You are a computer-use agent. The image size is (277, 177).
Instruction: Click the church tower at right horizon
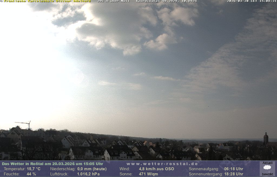coord(266,139)
